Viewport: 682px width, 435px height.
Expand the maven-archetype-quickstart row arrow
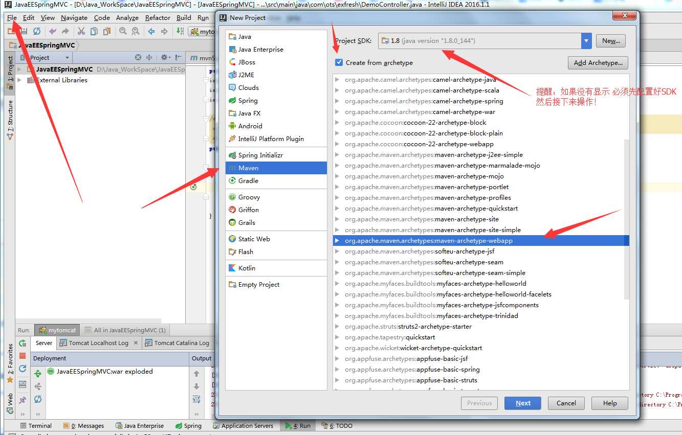pos(337,209)
